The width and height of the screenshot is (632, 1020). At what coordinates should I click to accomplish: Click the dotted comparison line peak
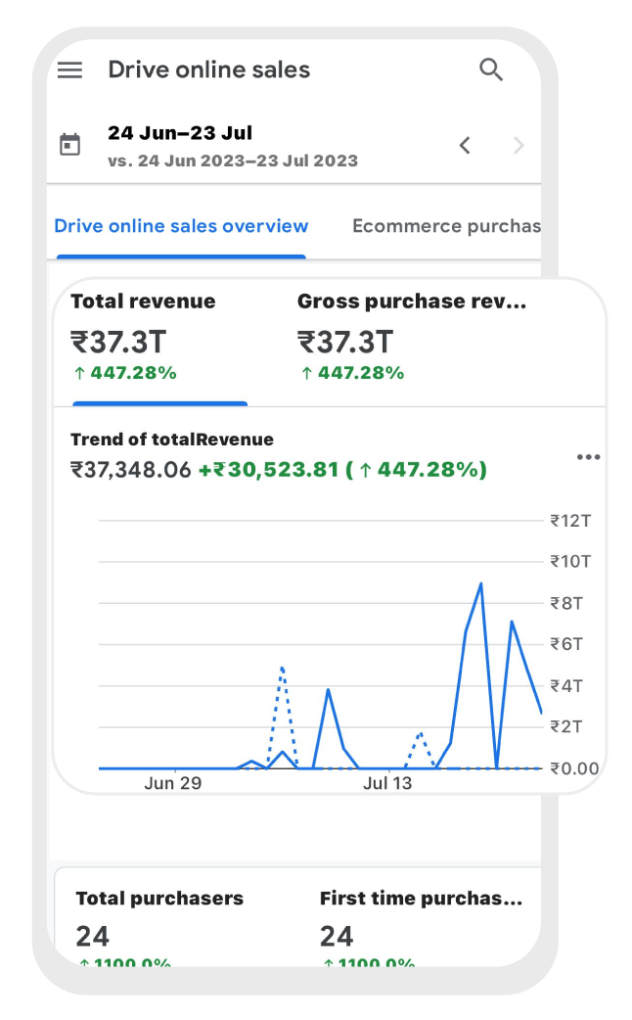pyautogui.click(x=282, y=668)
